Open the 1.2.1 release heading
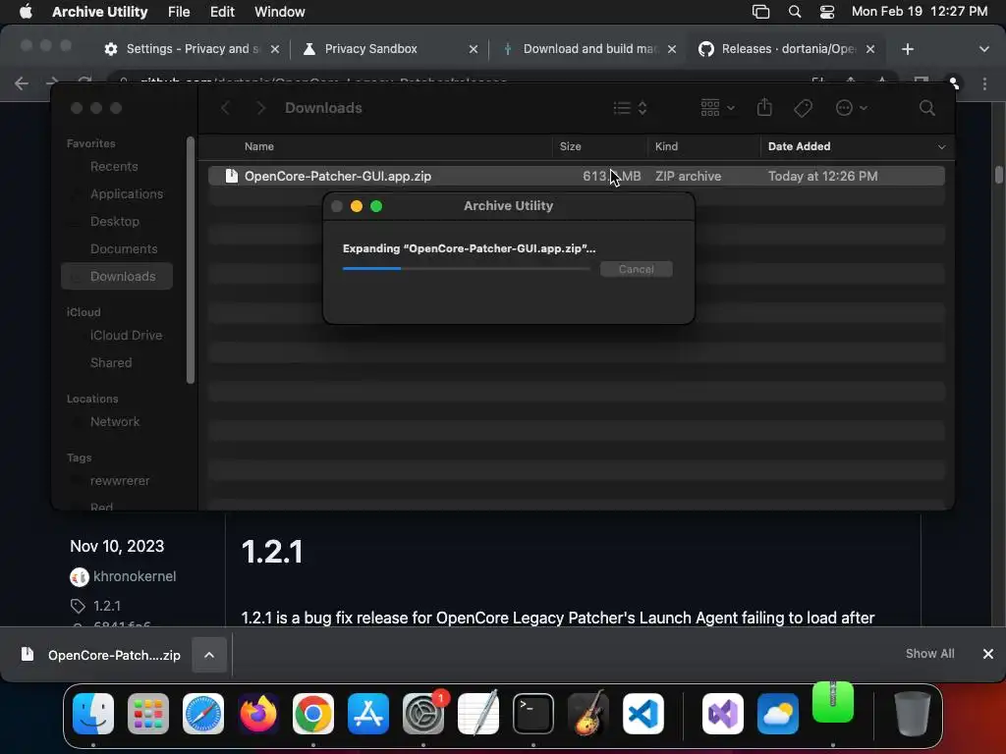This screenshot has width=1006, height=754. (x=272, y=552)
